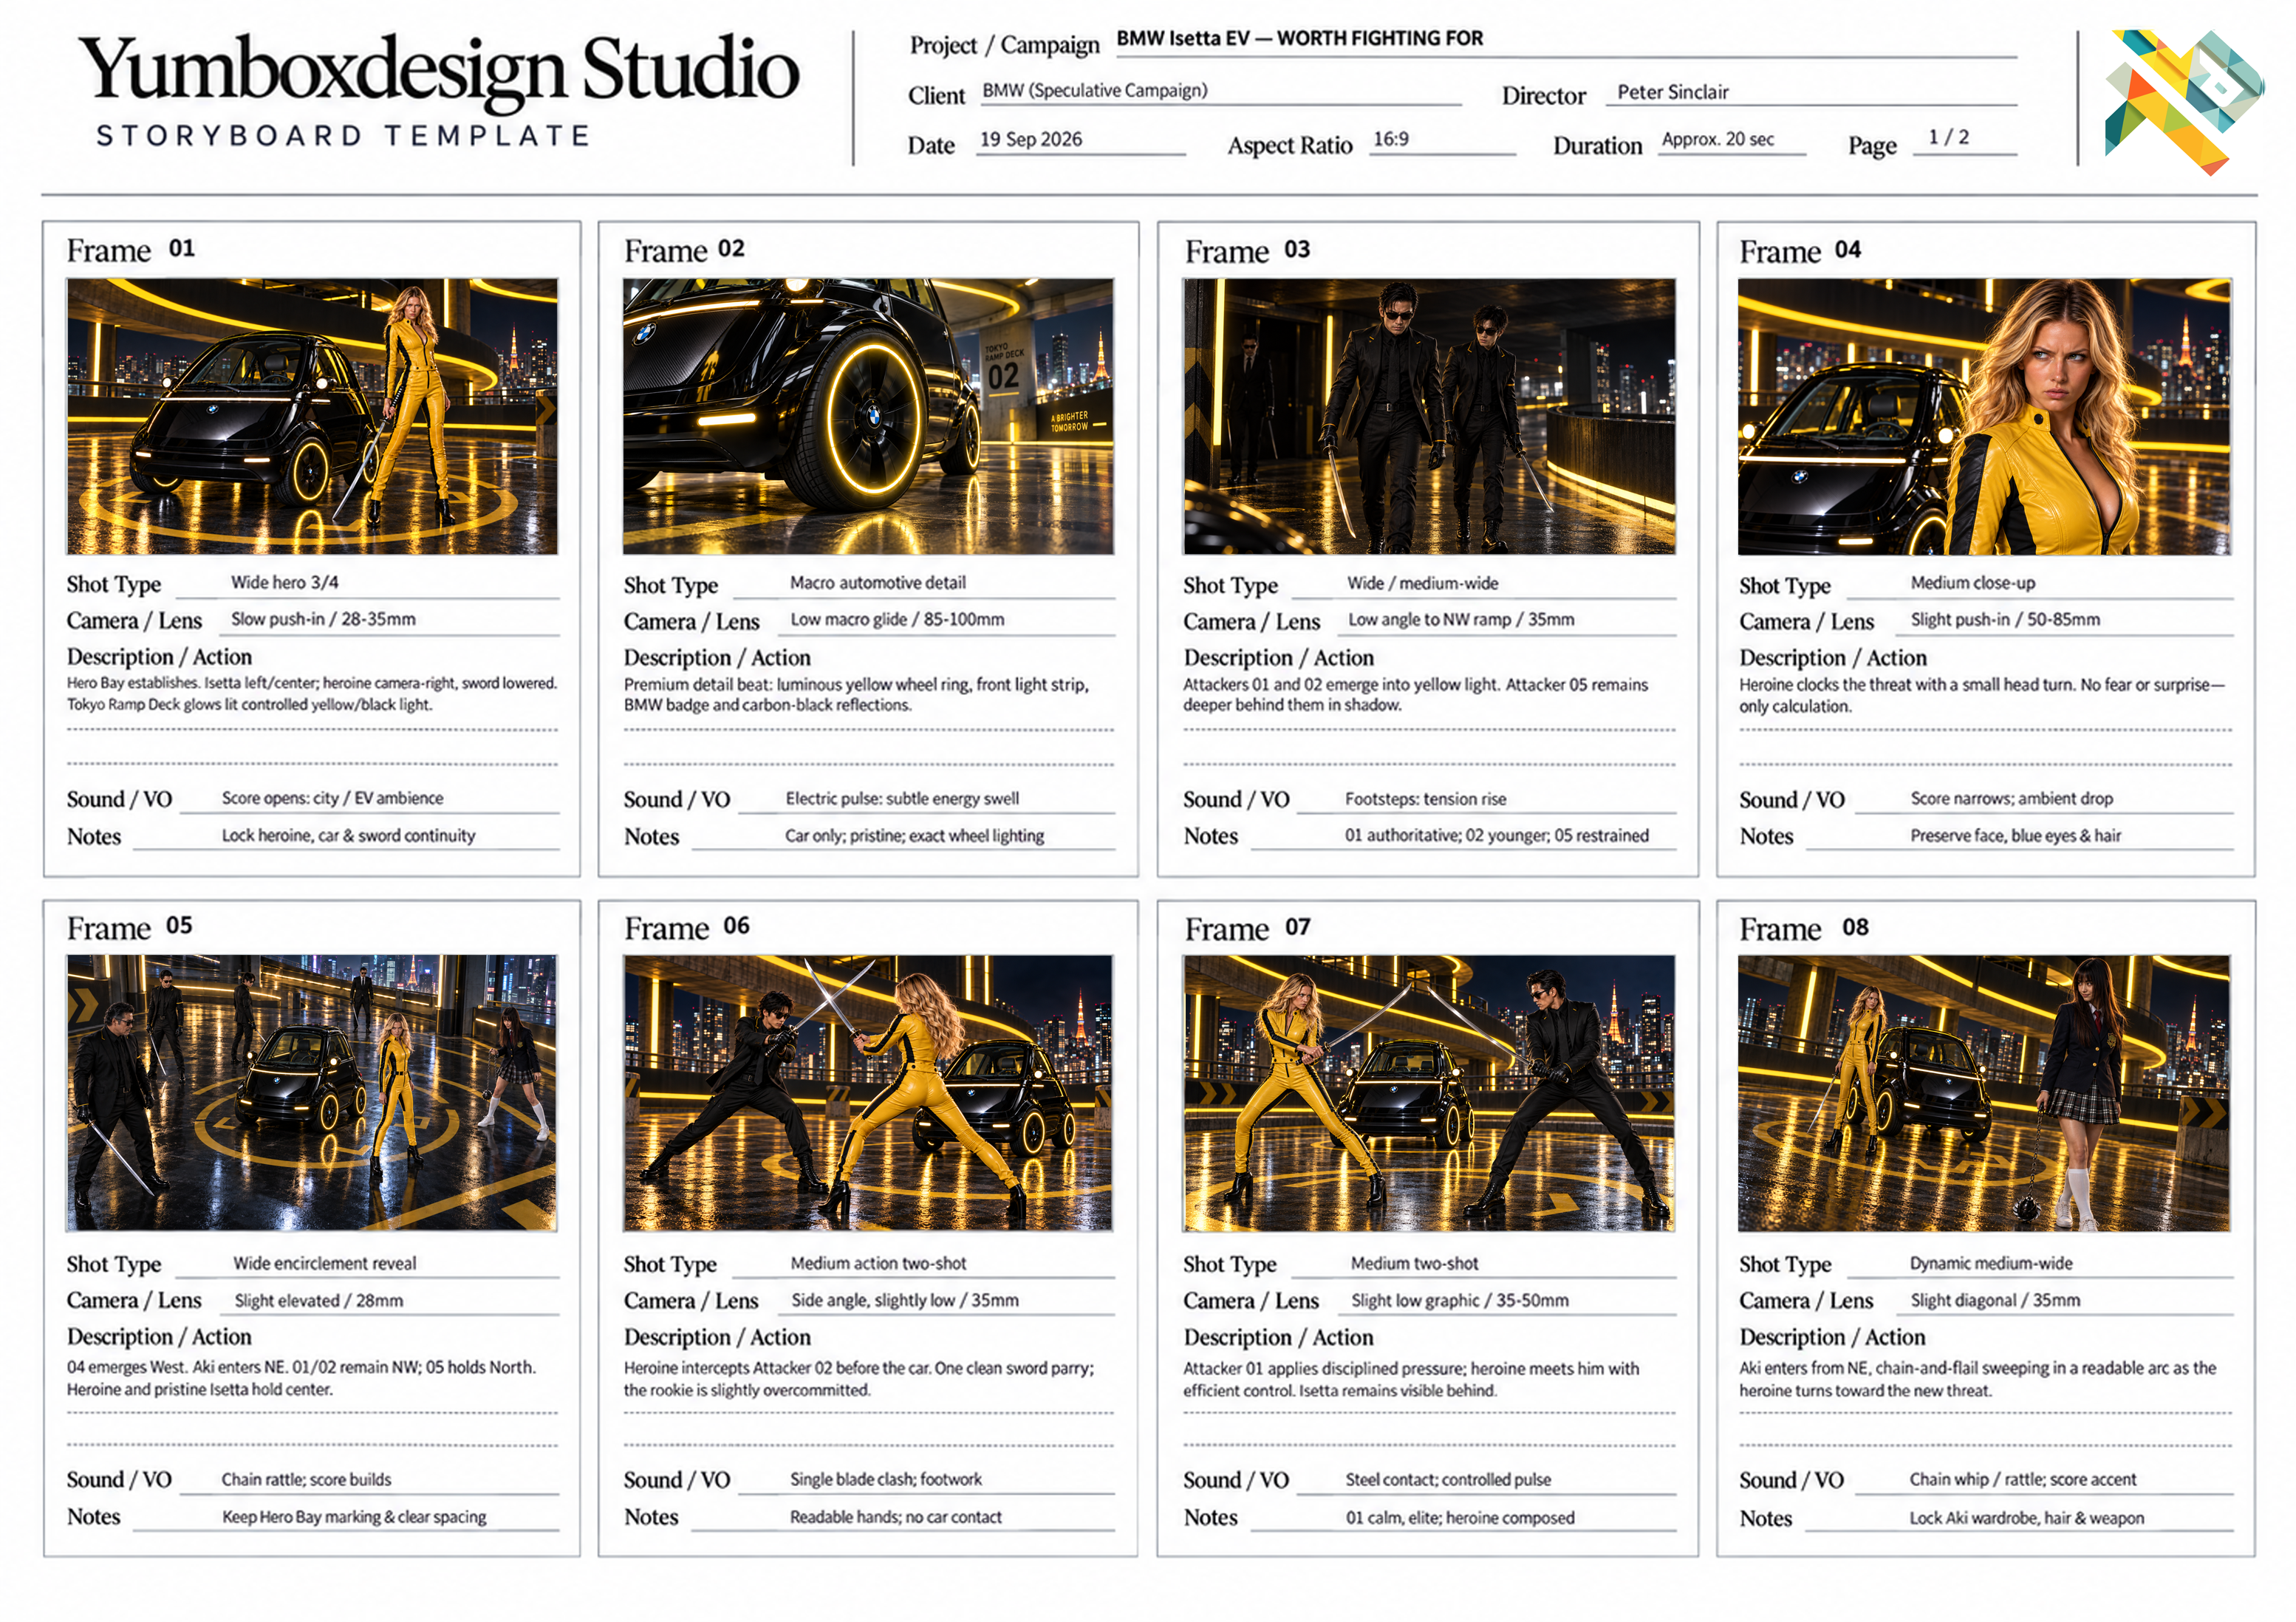Select shot type 'Dynamic medium-wide'
Viewport: 2296px width, 1622px height.
click(x=1991, y=1263)
